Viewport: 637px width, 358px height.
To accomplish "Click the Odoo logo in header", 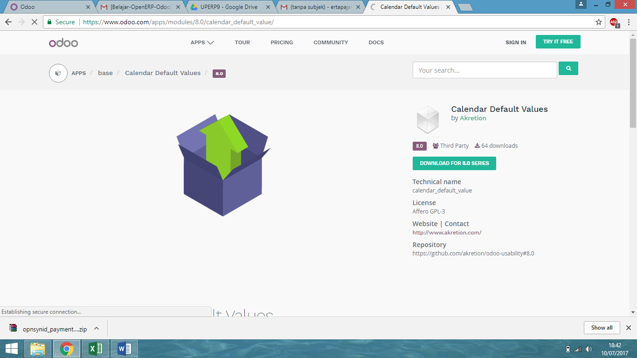I will [63, 43].
